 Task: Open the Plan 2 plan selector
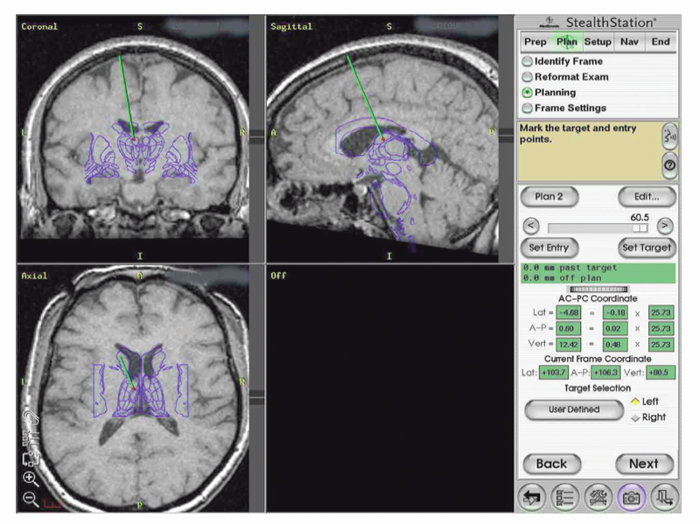point(549,197)
